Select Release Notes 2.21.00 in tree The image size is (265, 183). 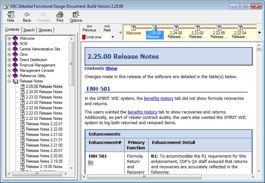pyautogui.click(x=44, y=145)
